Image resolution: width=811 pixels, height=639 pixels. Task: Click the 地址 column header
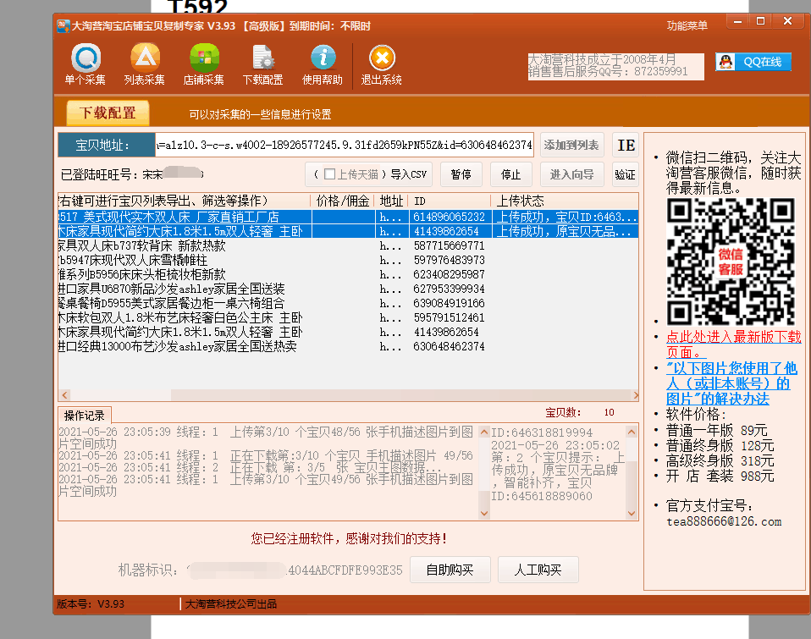click(391, 201)
